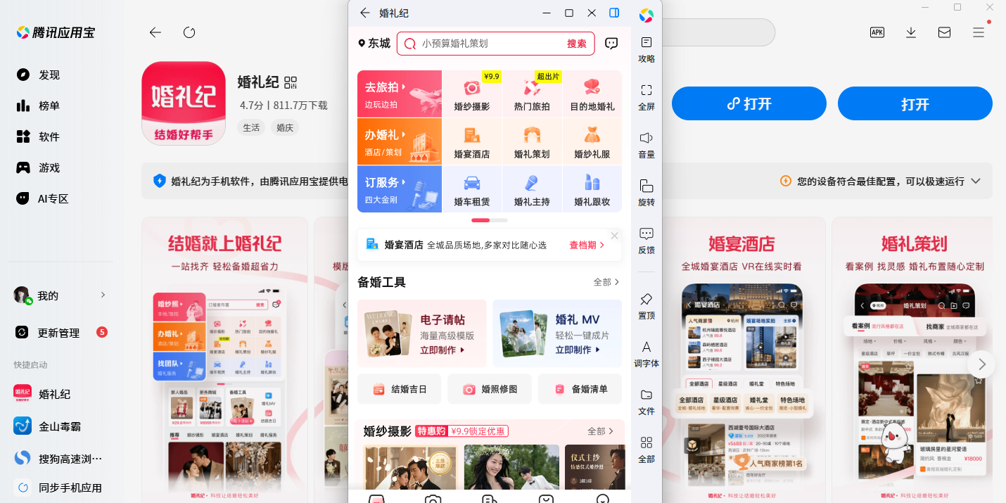Expand 婚纱摄影 全部 link
The image size is (1006, 503).
coord(601,431)
